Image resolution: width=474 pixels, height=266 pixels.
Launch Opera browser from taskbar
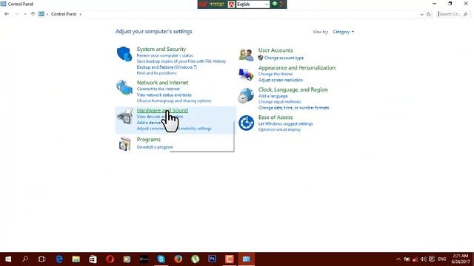point(110,259)
